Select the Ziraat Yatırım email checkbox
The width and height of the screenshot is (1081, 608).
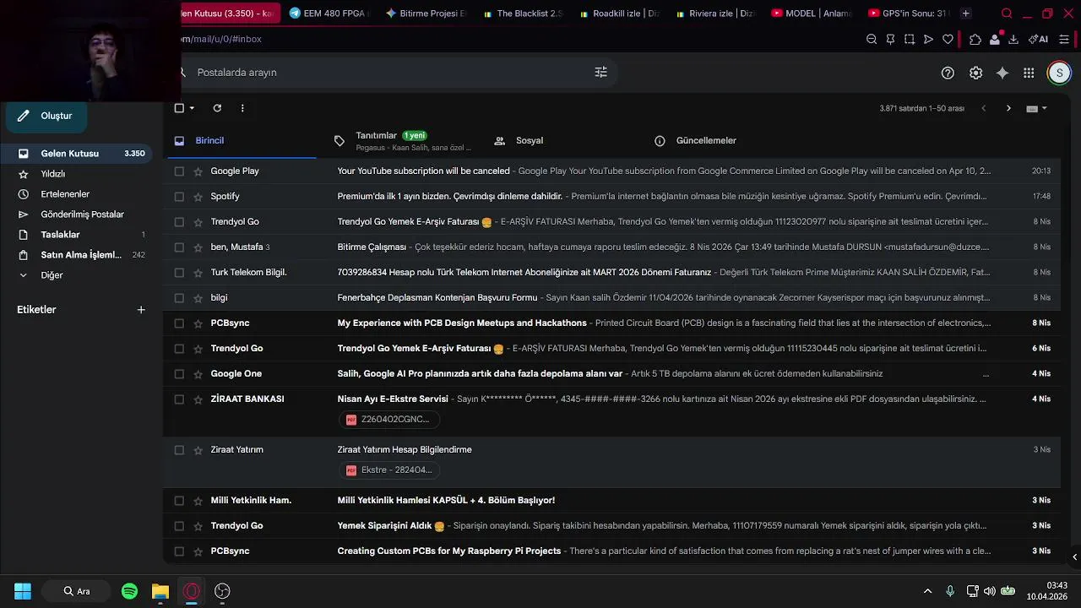(179, 450)
